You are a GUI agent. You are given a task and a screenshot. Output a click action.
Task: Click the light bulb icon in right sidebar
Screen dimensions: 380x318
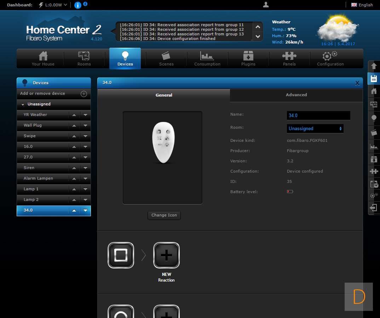374,118
